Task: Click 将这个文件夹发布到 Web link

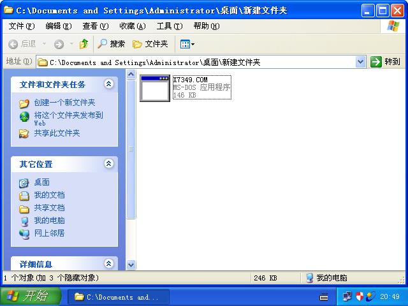Action: [69, 119]
